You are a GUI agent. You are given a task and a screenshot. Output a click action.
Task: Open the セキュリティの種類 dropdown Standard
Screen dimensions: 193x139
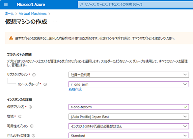click(129, 136)
